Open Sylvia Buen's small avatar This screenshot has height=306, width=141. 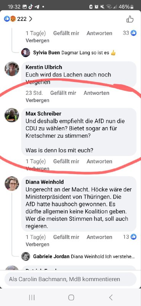[26, 52]
